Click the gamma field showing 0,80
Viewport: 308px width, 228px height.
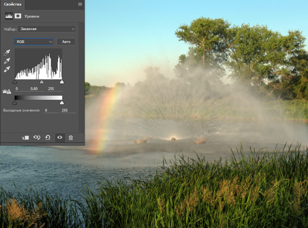(35, 89)
